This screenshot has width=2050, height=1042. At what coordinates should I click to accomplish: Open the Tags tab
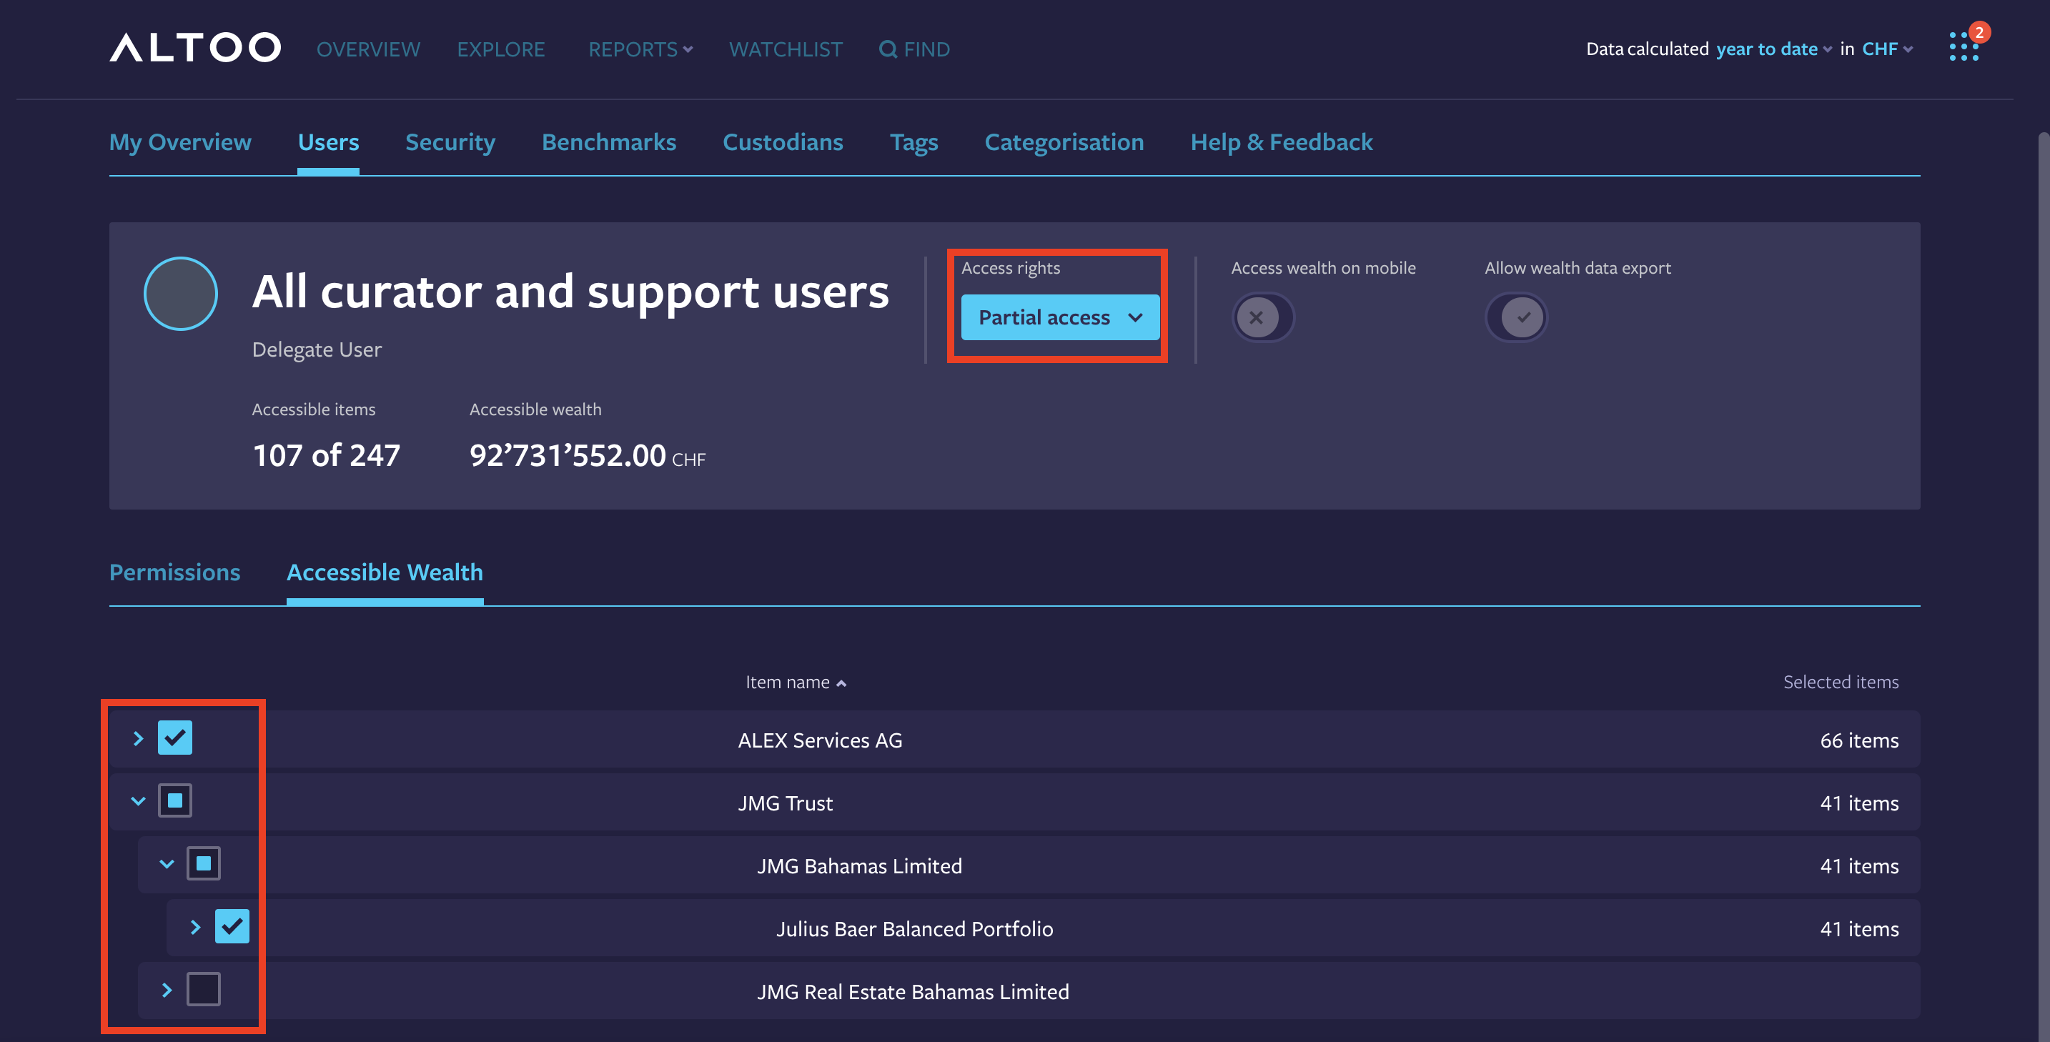(913, 142)
